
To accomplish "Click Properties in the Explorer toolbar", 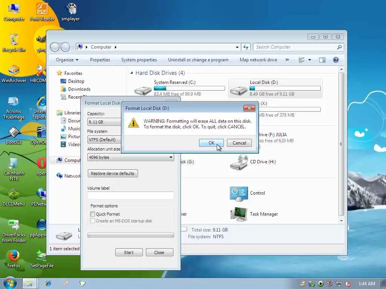I will pyautogui.click(x=100, y=60).
